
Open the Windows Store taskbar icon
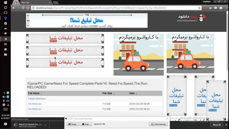point(5,23)
